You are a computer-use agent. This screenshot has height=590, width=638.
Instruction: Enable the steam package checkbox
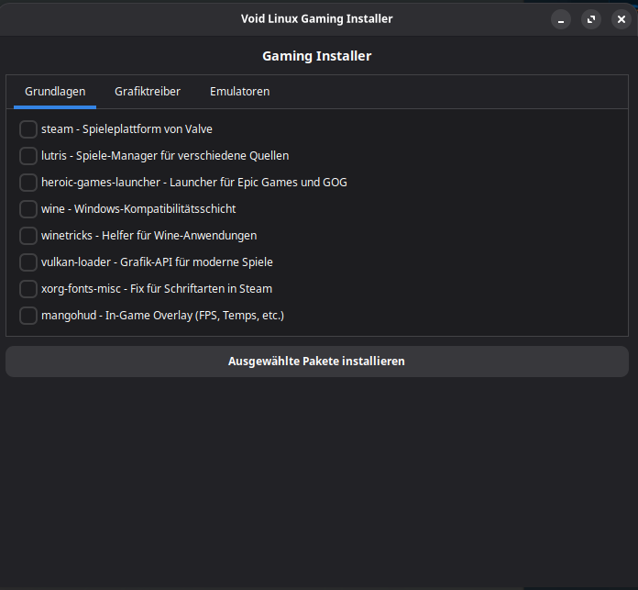(28, 129)
